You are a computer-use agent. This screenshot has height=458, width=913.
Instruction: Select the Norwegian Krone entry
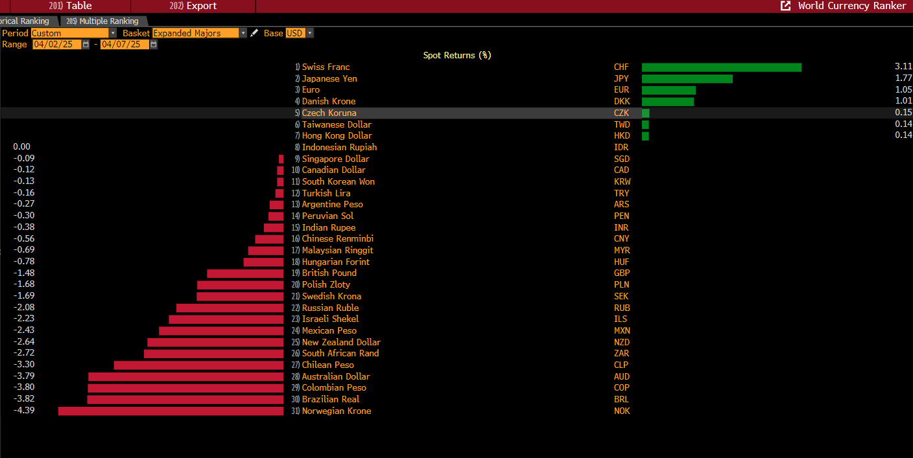pos(337,411)
